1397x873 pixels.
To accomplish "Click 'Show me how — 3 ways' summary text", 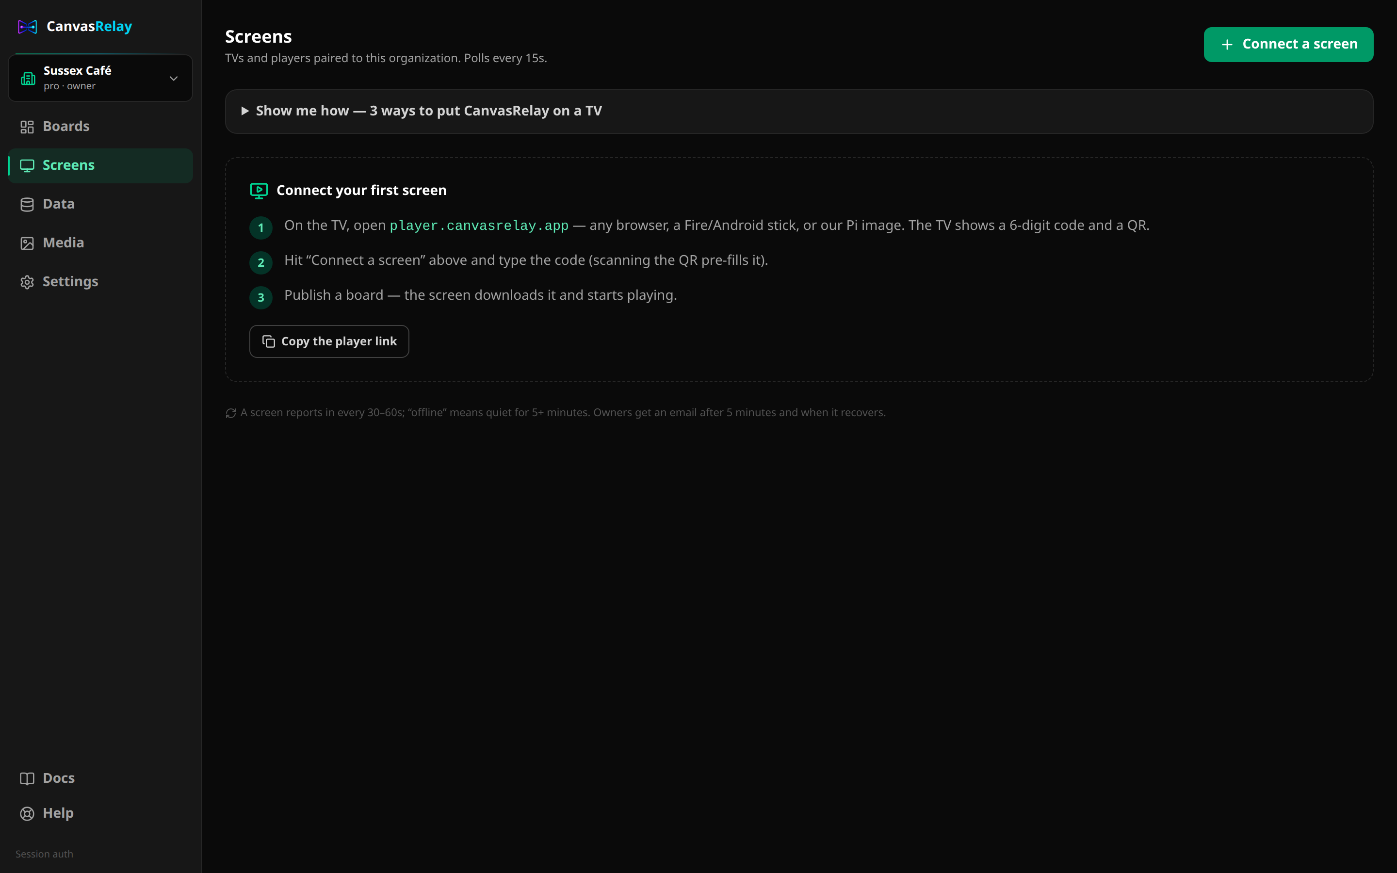I will click(x=429, y=111).
